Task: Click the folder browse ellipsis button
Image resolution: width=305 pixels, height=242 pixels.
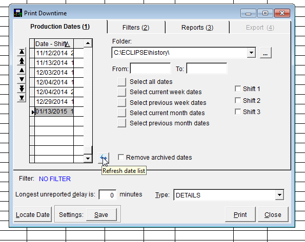Action: tap(266, 53)
